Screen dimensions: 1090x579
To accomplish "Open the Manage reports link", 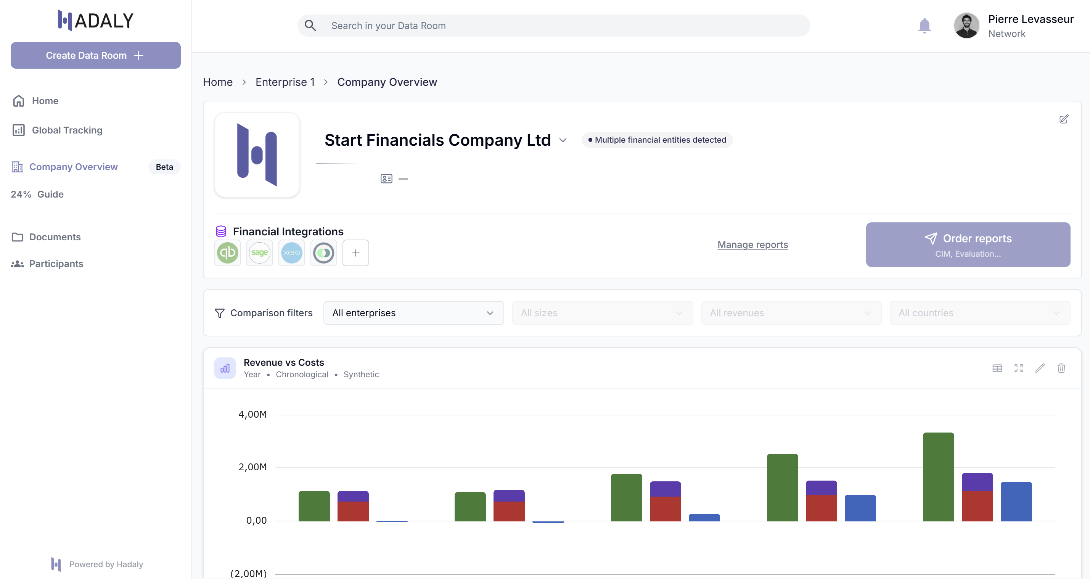I will [752, 244].
